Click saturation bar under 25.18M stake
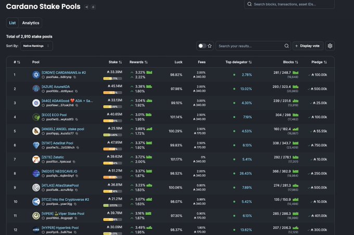Viewport: 354px width, 235px height. pos(112,135)
